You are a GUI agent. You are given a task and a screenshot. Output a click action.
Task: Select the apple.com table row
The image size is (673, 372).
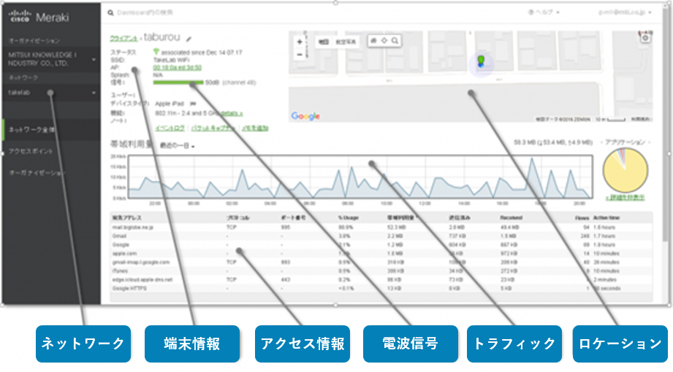(x=381, y=253)
